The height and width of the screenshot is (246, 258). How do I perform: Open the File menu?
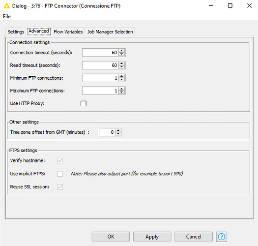click(x=7, y=16)
